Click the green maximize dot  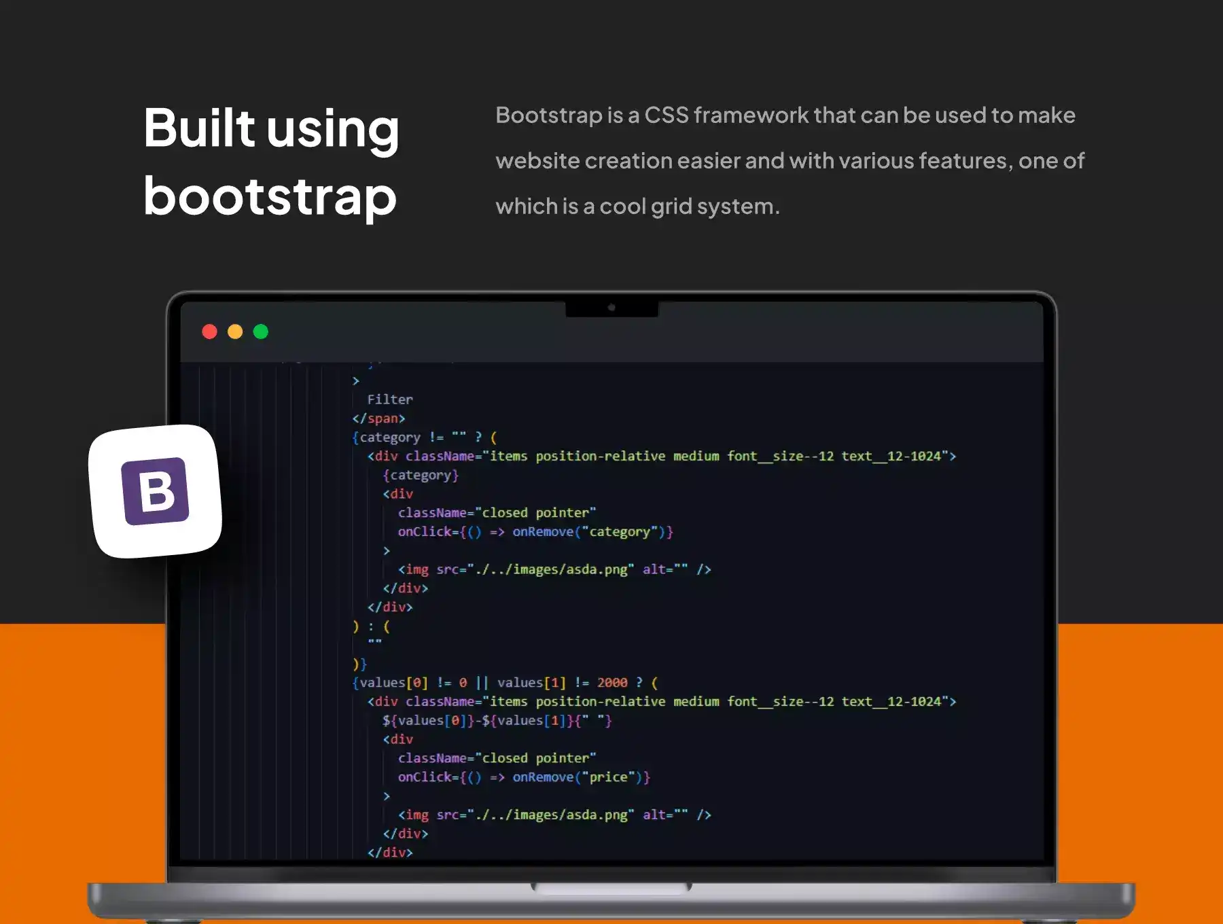pos(261,332)
